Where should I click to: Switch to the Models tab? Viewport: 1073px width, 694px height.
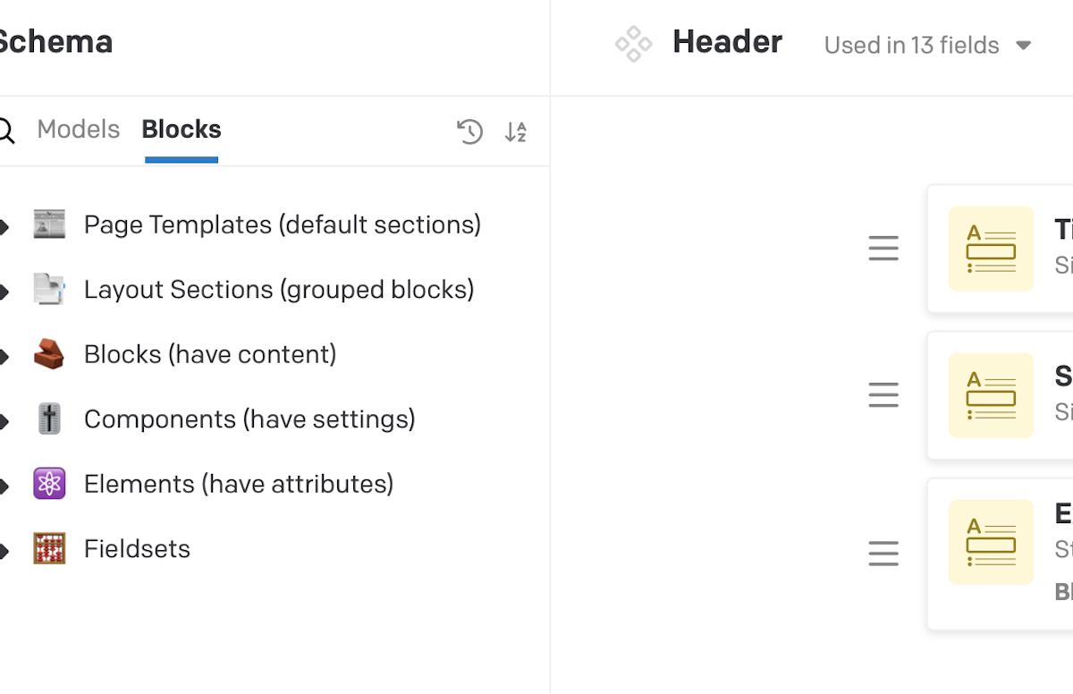tap(78, 130)
